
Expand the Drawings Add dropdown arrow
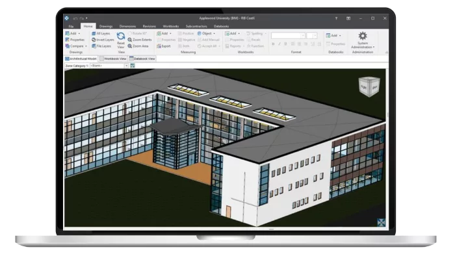[x=79, y=34]
